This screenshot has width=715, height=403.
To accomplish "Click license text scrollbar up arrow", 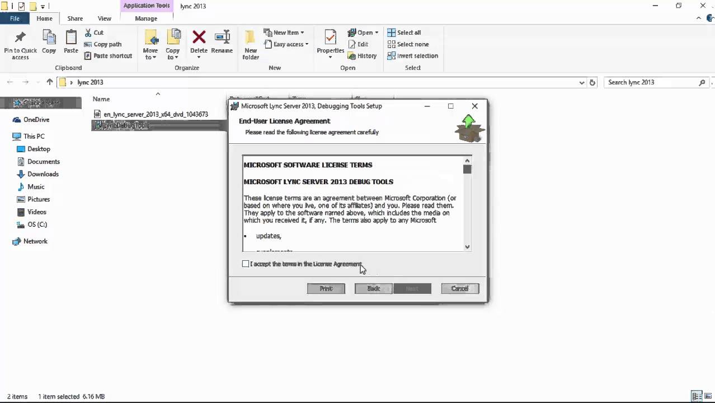I will (467, 160).
